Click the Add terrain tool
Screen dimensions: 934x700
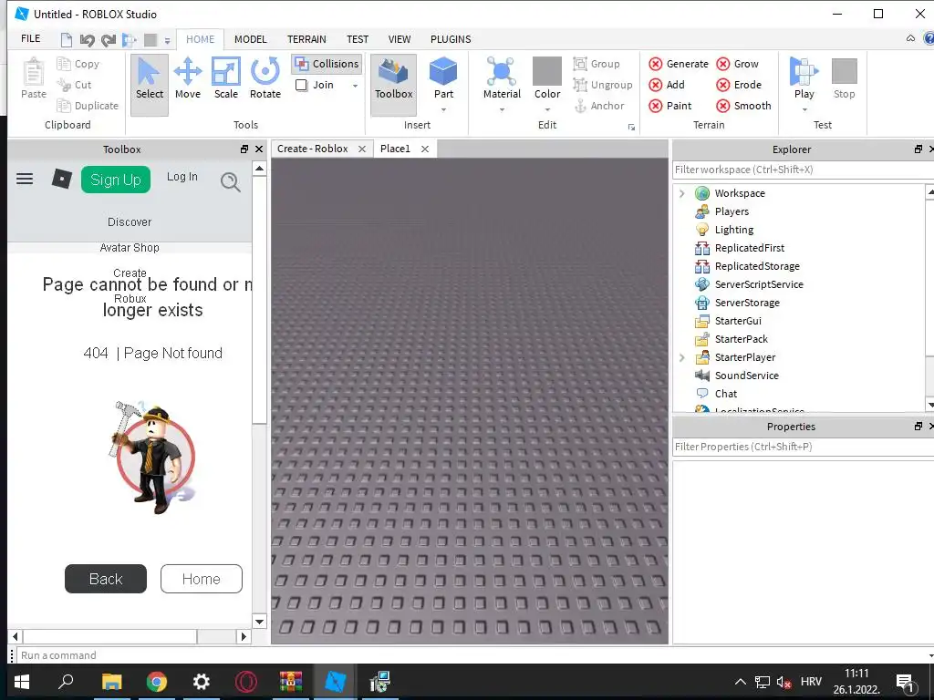click(667, 85)
